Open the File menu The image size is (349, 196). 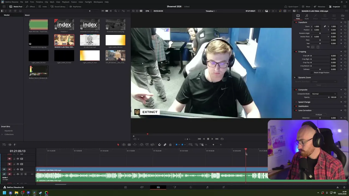click(22, 2)
